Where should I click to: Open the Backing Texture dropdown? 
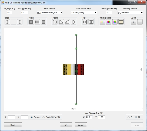[130, 13]
